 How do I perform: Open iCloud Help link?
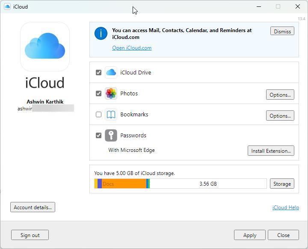pyautogui.click(x=286, y=207)
